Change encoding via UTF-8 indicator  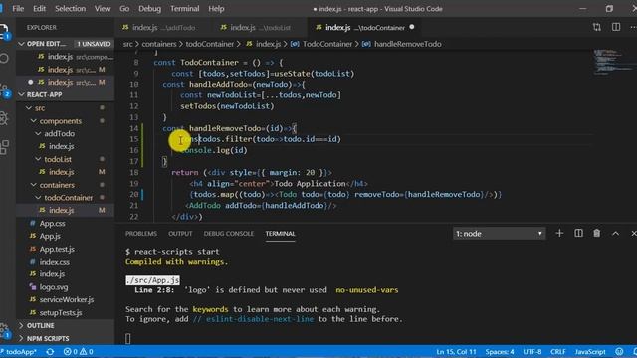click(532, 352)
